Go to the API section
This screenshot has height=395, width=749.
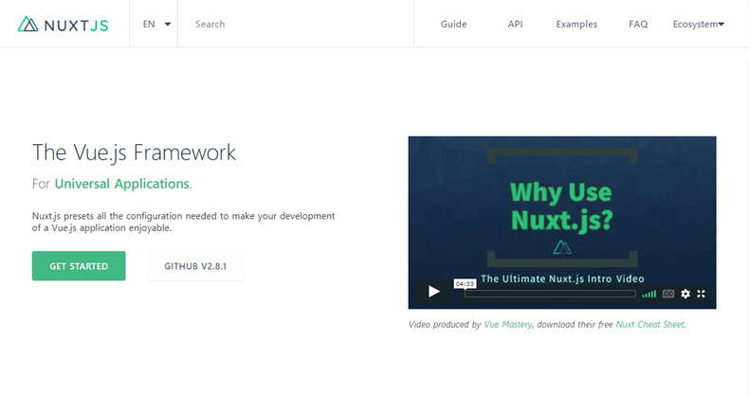tap(515, 25)
